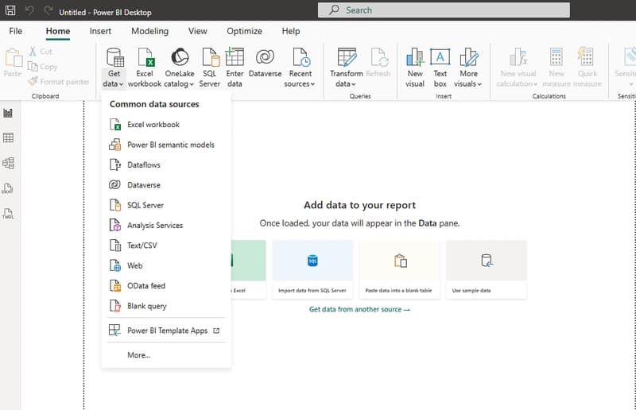
Task: Click the New visual chart icon
Action: coord(415,57)
